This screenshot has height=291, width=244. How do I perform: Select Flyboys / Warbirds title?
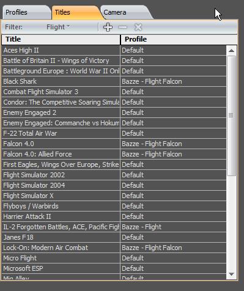(61, 206)
